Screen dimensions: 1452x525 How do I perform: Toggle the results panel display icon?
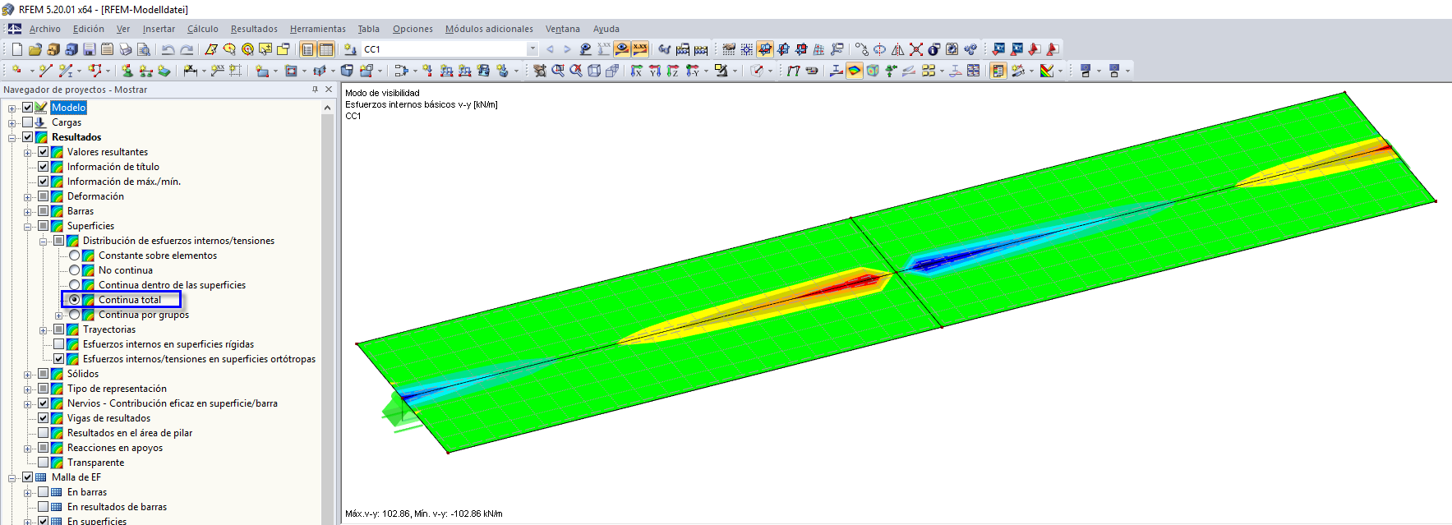(998, 71)
